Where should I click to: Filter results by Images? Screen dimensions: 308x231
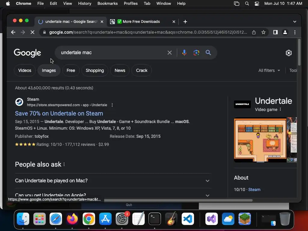[x=49, y=70]
